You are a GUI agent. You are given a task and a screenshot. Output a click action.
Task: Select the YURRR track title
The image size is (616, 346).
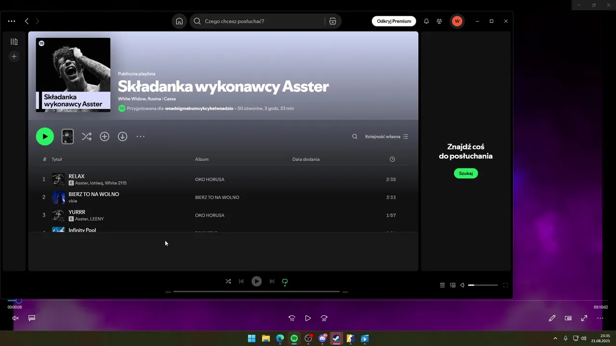(77, 212)
